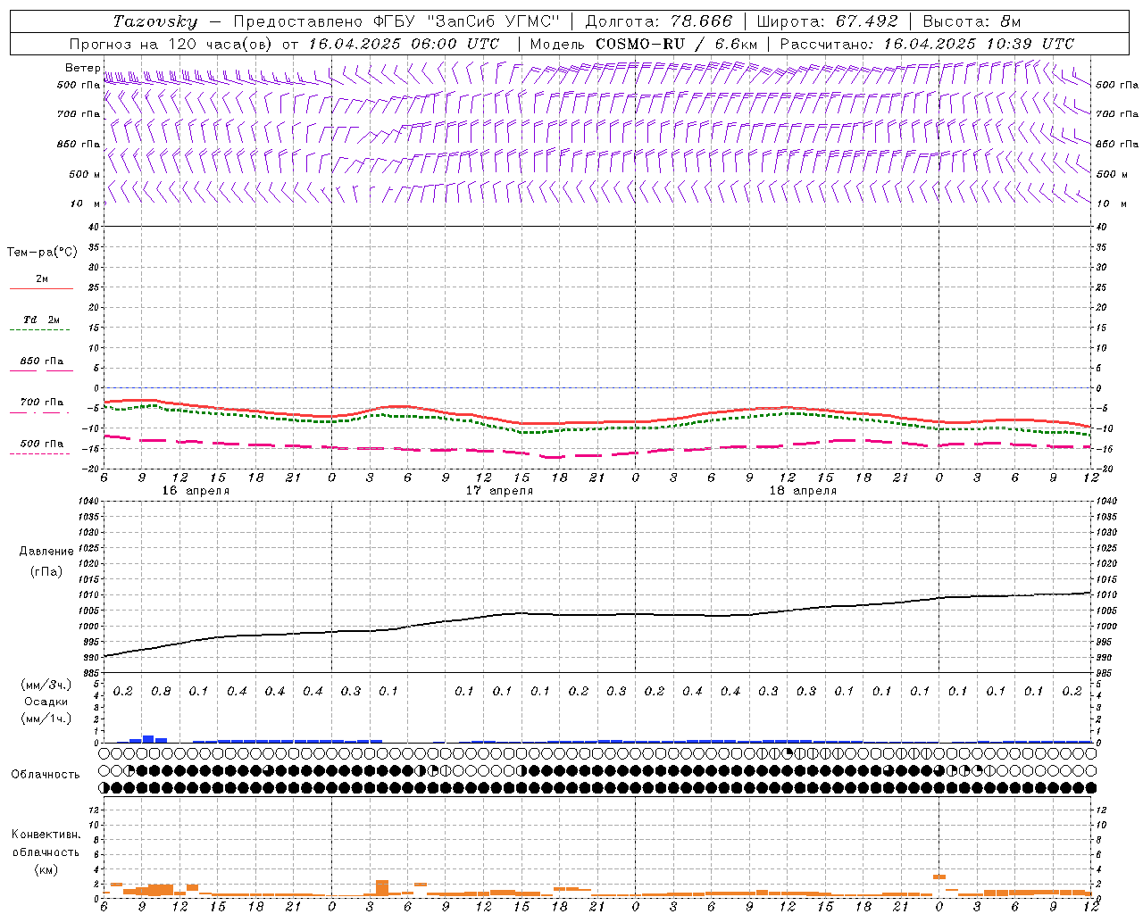Image resolution: width=1143 pixels, height=914 pixels.
Task: Select the 17 апреля date label
Action: [499, 491]
